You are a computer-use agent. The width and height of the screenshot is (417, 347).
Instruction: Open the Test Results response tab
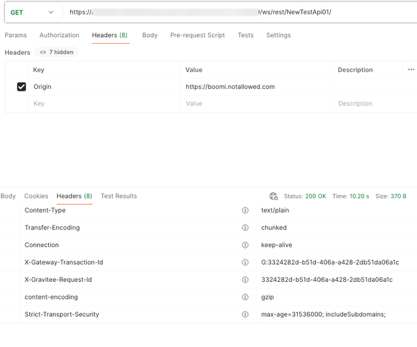point(119,196)
